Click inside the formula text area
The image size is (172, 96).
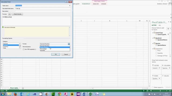36,21
